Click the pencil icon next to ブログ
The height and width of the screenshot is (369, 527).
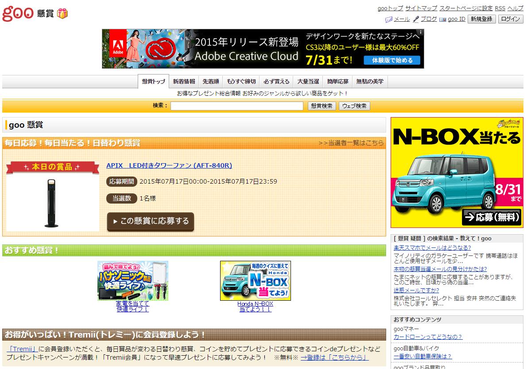[415, 19]
